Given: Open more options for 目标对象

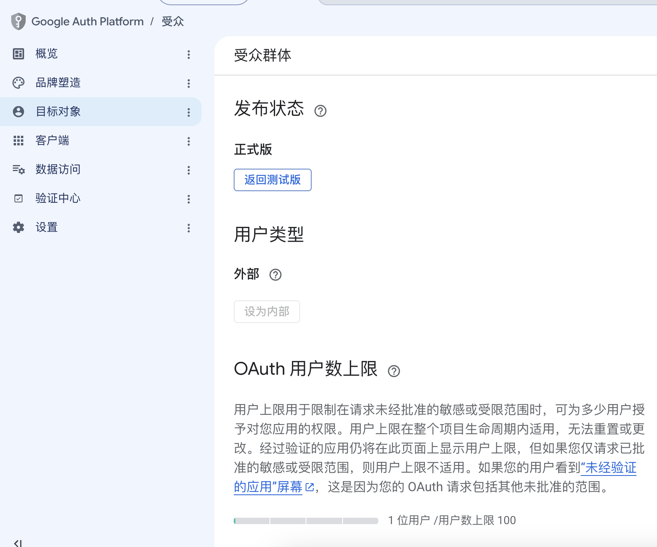Looking at the screenshot, I should [x=189, y=112].
